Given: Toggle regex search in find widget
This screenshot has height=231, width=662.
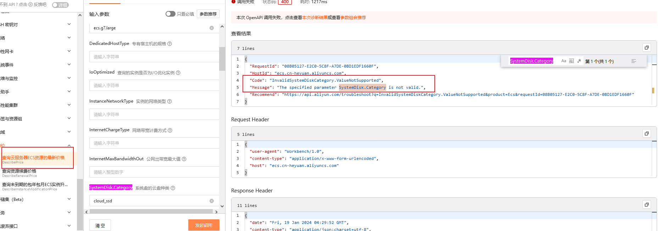Looking at the screenshot, I should coord(579,61).
